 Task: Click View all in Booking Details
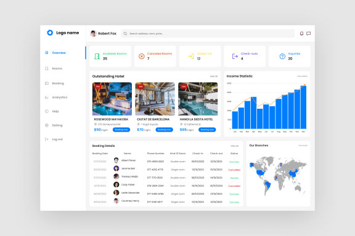235,146
